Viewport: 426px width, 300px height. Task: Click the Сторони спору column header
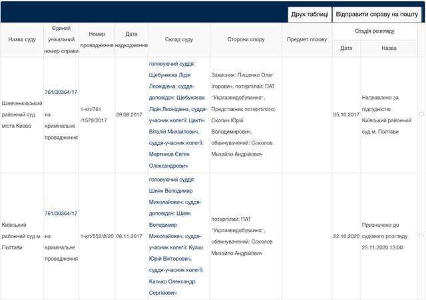[246, 40]
